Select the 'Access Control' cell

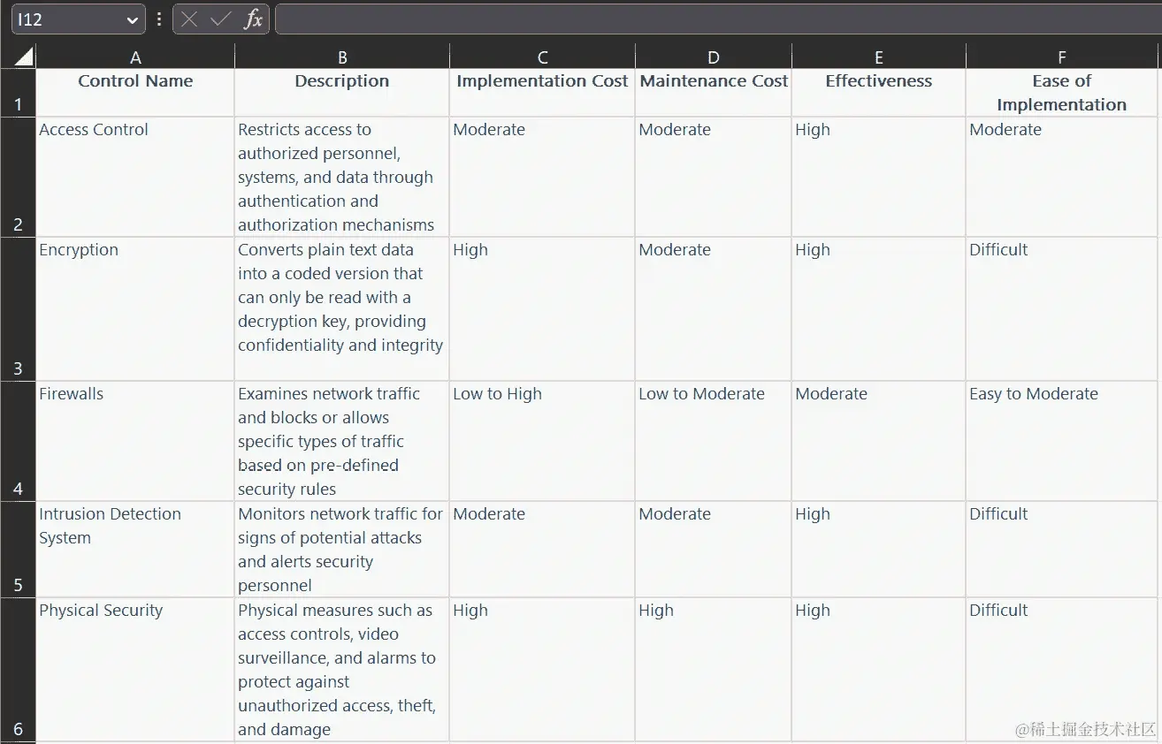pyautogui.click(x=135, y=177)
